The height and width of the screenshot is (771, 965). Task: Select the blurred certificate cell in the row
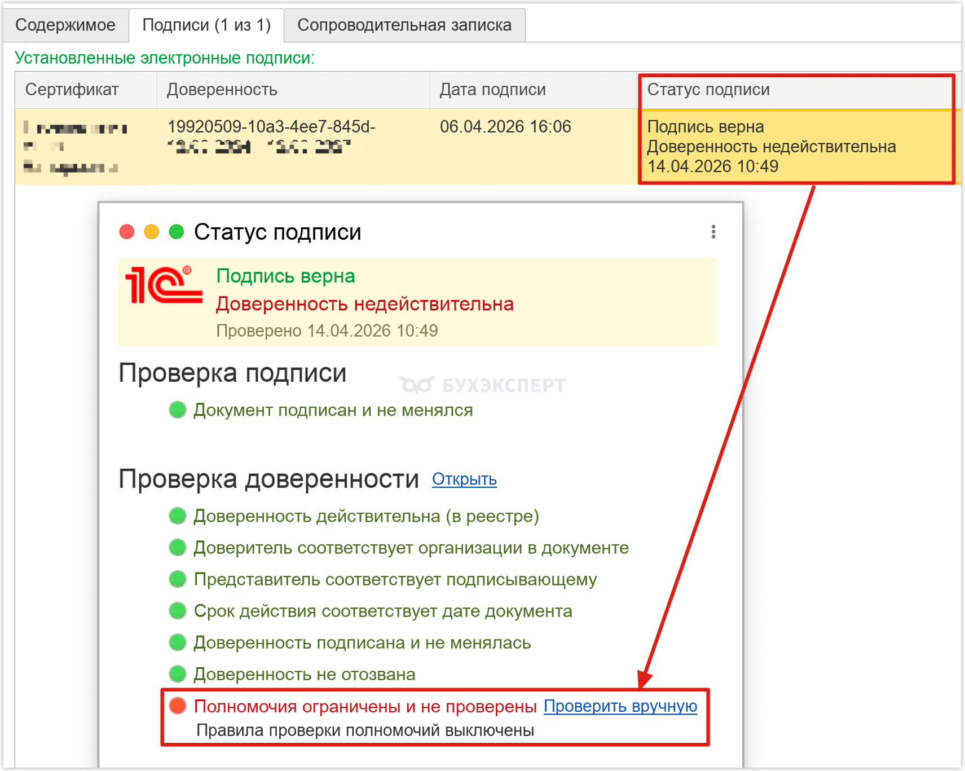[x=86, y=147]
